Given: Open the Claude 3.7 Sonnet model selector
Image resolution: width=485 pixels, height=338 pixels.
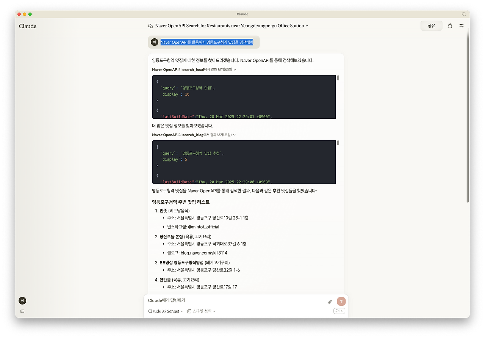Looking at the screenshot, I should tap(164, 311).
